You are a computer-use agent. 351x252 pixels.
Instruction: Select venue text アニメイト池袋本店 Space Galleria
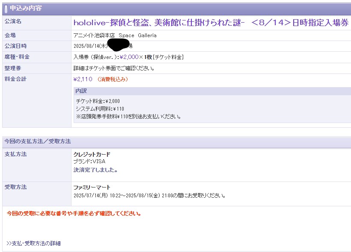pyautogui.click(x=115, y=35)
